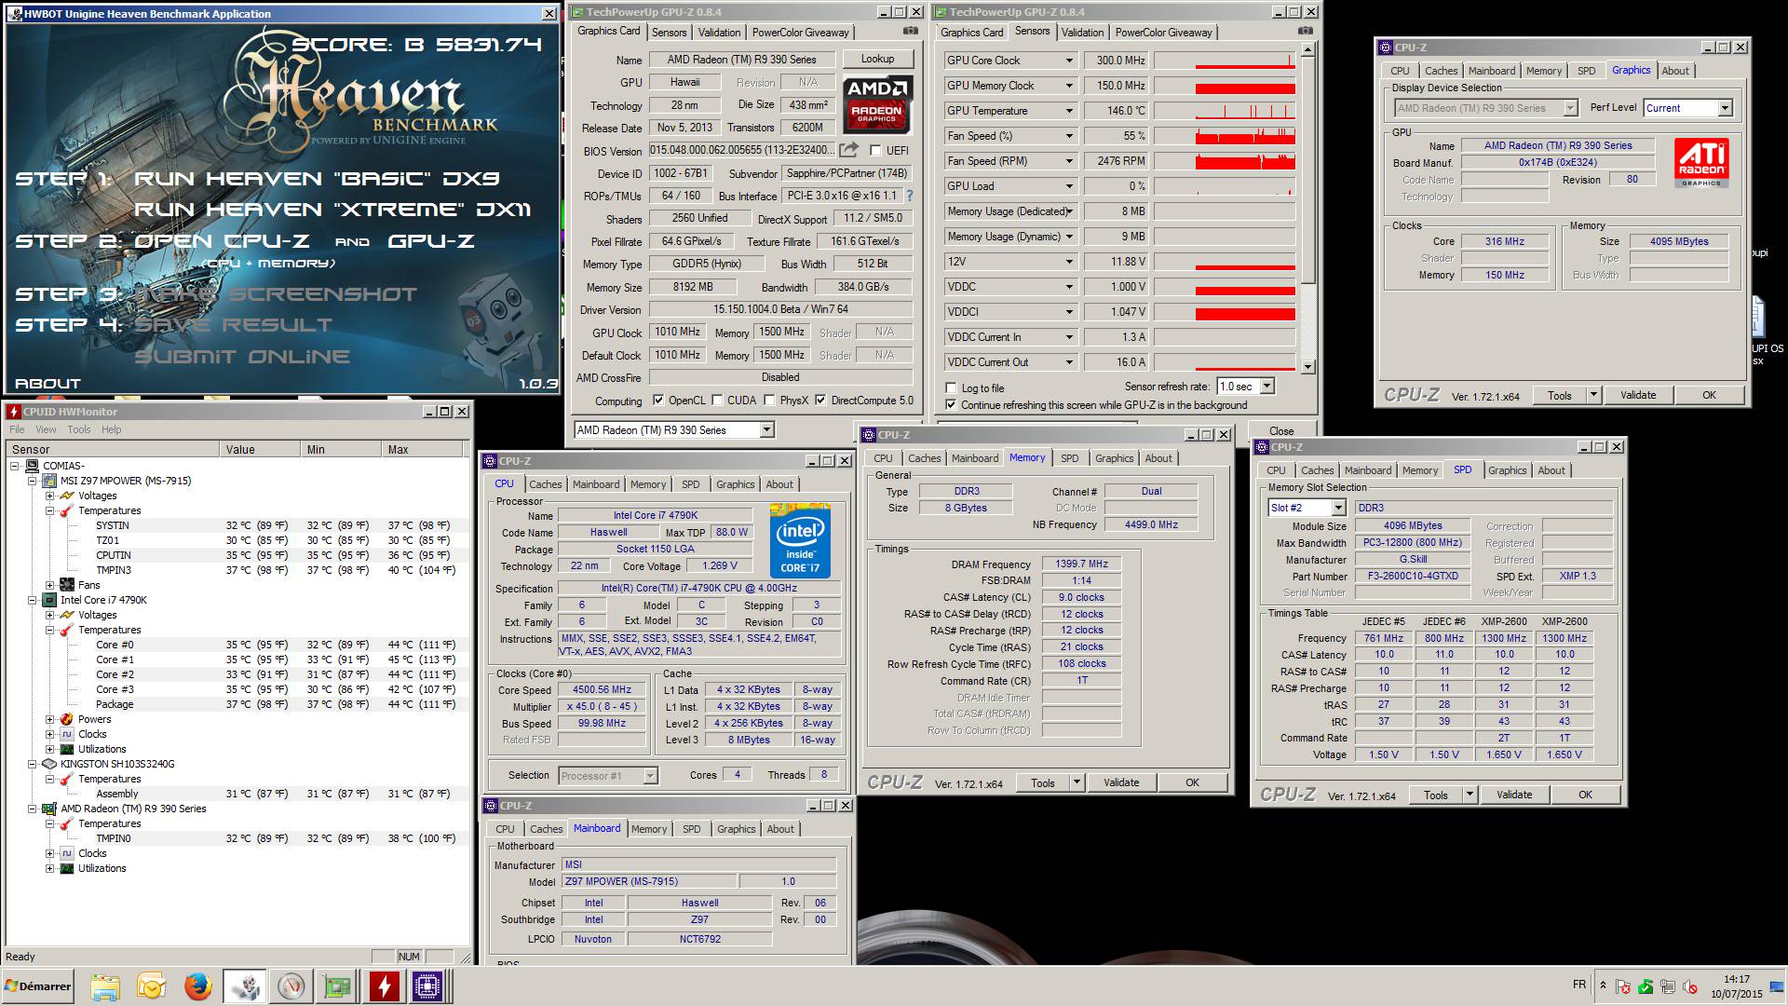Enable the Log to file checkbox
The image size is (1788, 1006).
951,387
